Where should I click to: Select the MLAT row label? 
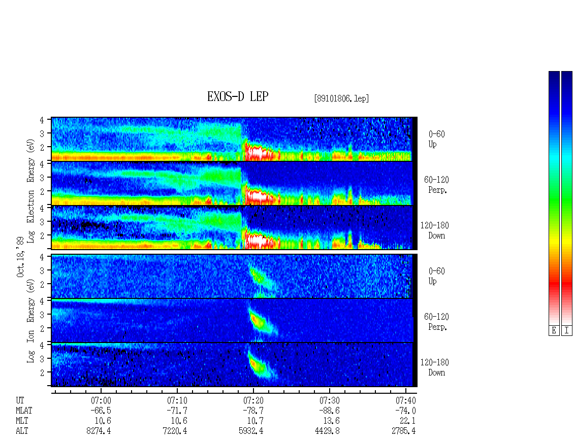pyautogui.click(x=24, y=411)
